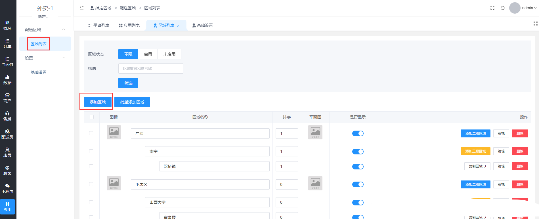Click the sort order field for 南宁
The image size is (539, 219).
tap(287, 151)
